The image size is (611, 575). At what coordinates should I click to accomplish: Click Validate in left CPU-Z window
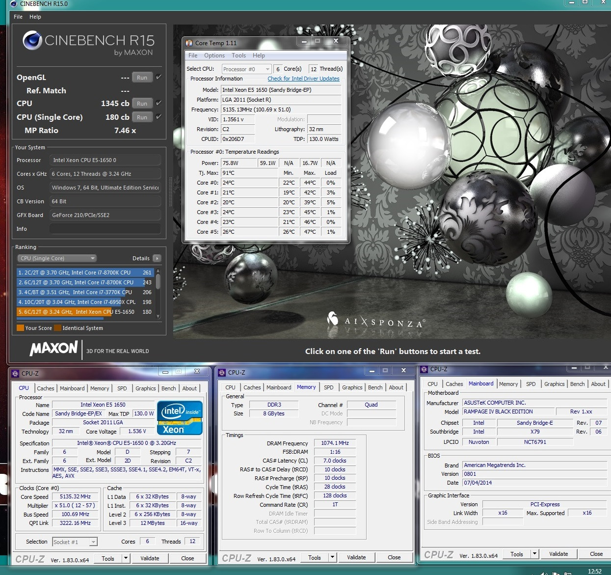(x=150, y=559)
